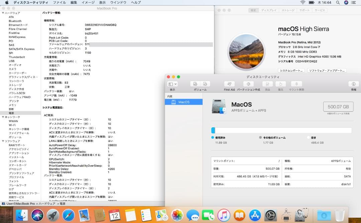The height and width of the screenshot is (223, 361).
Task: Click the 500.07 GB capacity box
Action: (338, 107)
